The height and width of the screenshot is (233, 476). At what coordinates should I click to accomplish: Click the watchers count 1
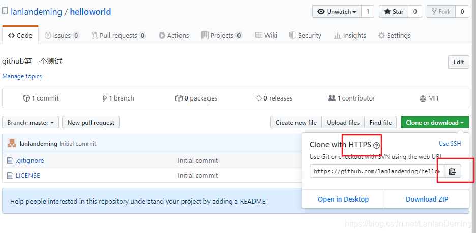pyautogui.click(x=368, y=12)
